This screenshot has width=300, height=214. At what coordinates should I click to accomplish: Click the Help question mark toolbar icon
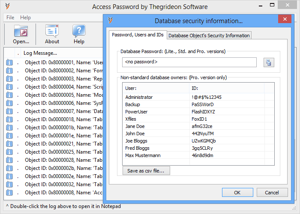[x=79, y=30]
